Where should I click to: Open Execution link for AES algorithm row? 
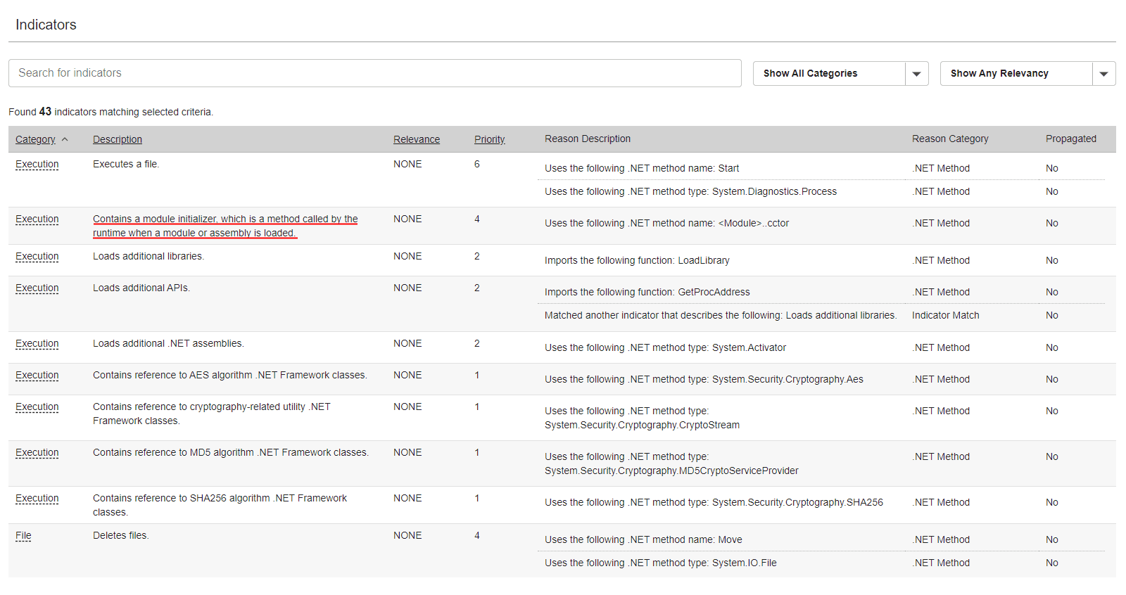pyautogui.click(x=37, y=375)
